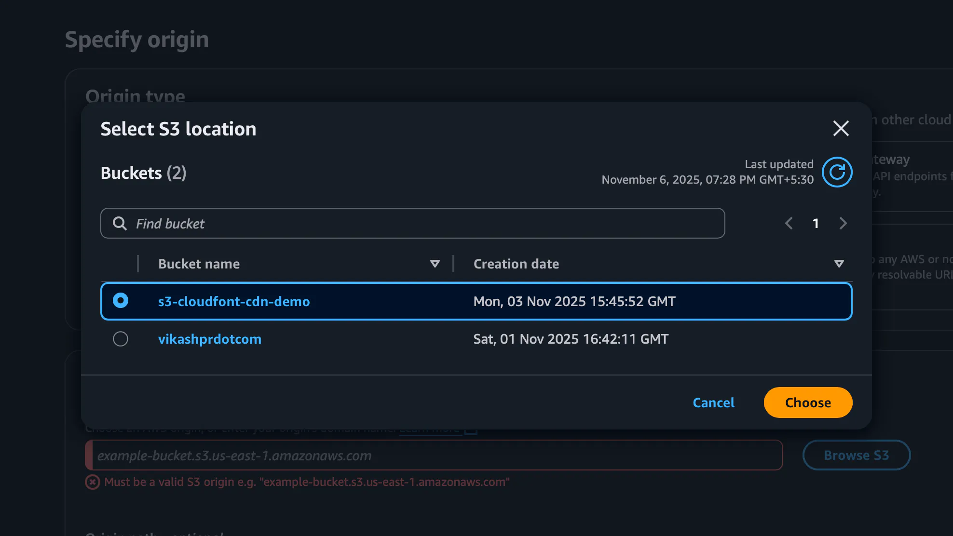Click page number 1 in pagination
The width and height of the screenshot is (953, 536).
(x=816, y=223)
